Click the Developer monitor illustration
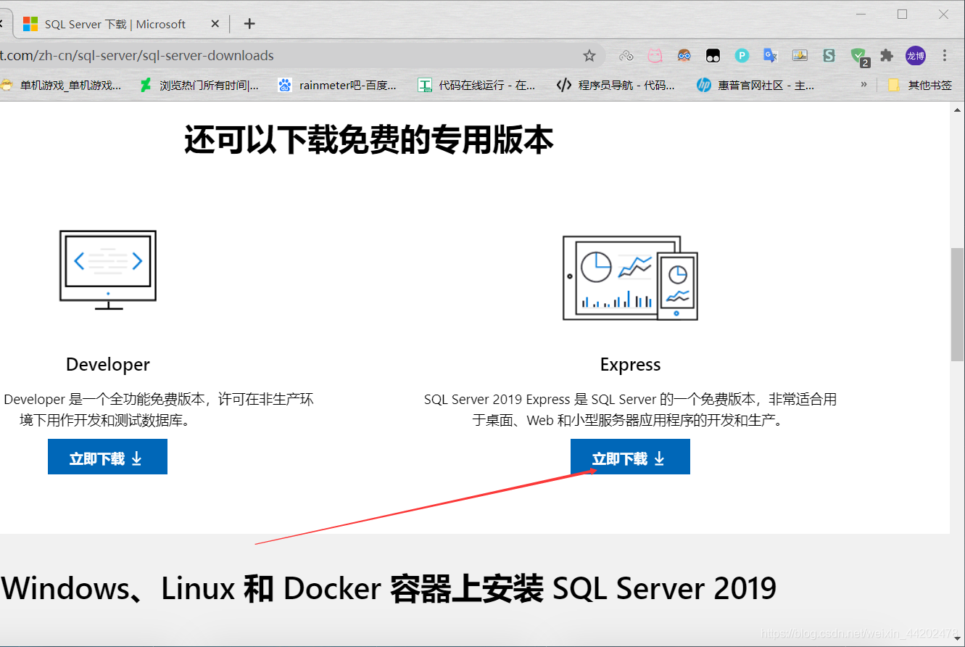This screenshot has height=647, width=965. pos(108,270)
